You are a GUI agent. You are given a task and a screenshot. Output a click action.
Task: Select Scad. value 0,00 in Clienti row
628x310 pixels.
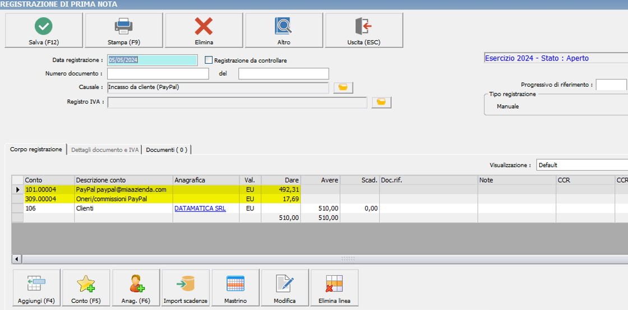click(x=359, y=209)
